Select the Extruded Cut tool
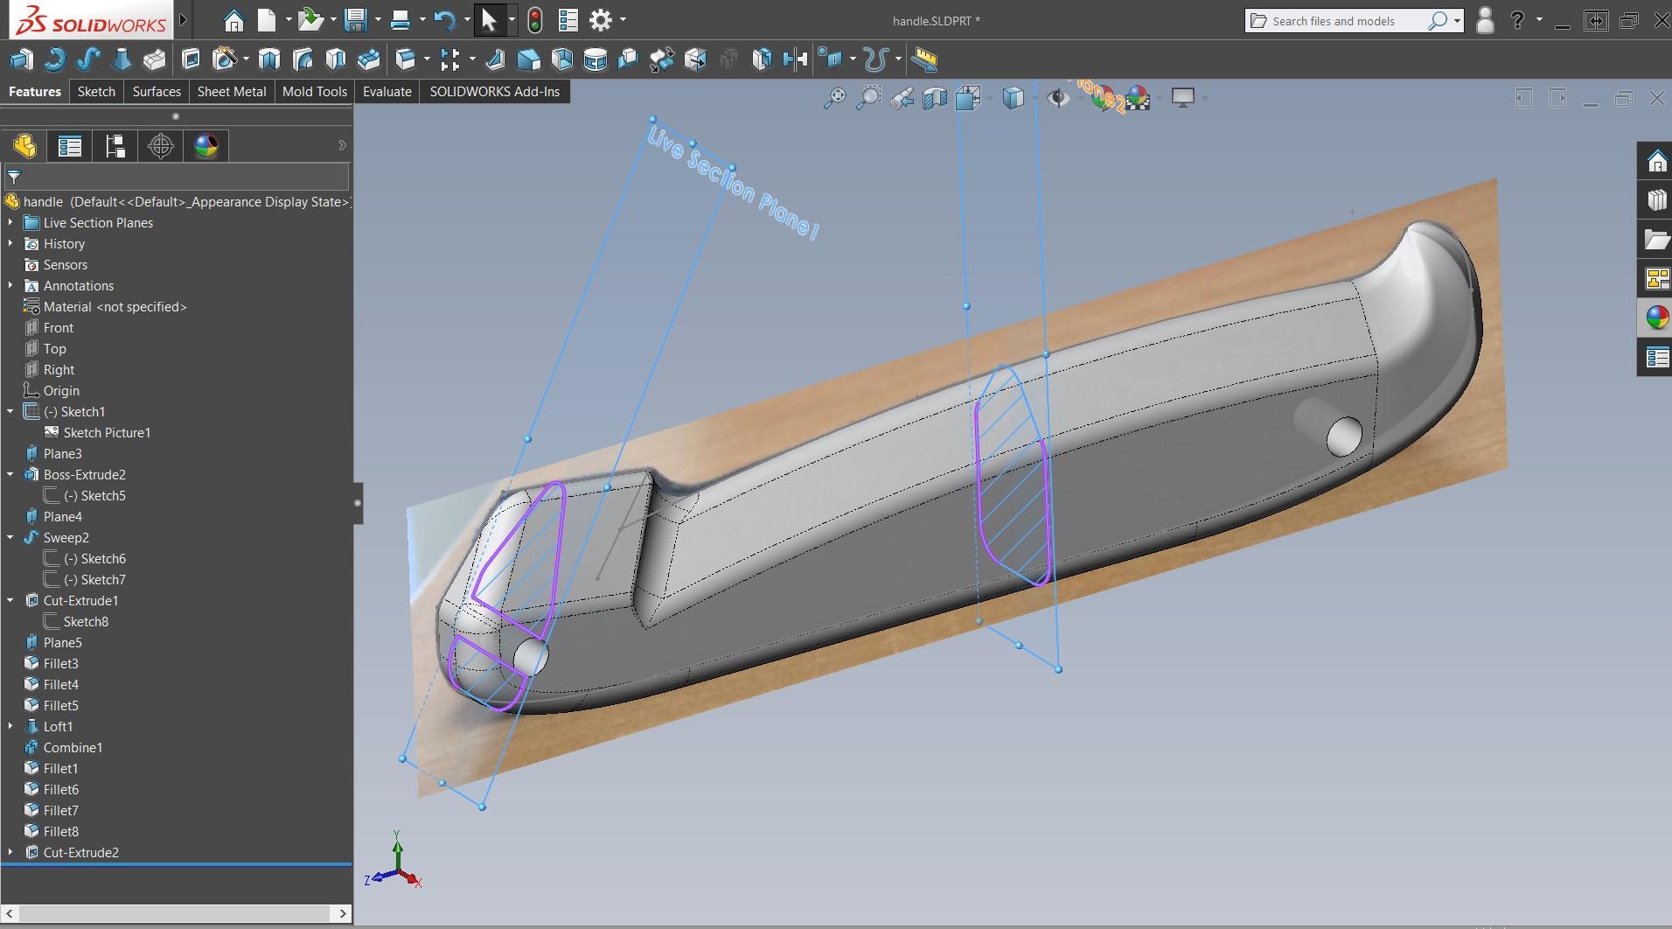 (191, 59)
